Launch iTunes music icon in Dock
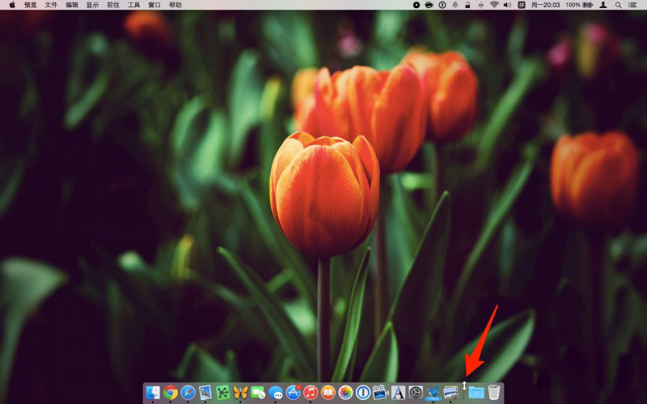Viewport: 647px width, 404px height. coord(310,393)
